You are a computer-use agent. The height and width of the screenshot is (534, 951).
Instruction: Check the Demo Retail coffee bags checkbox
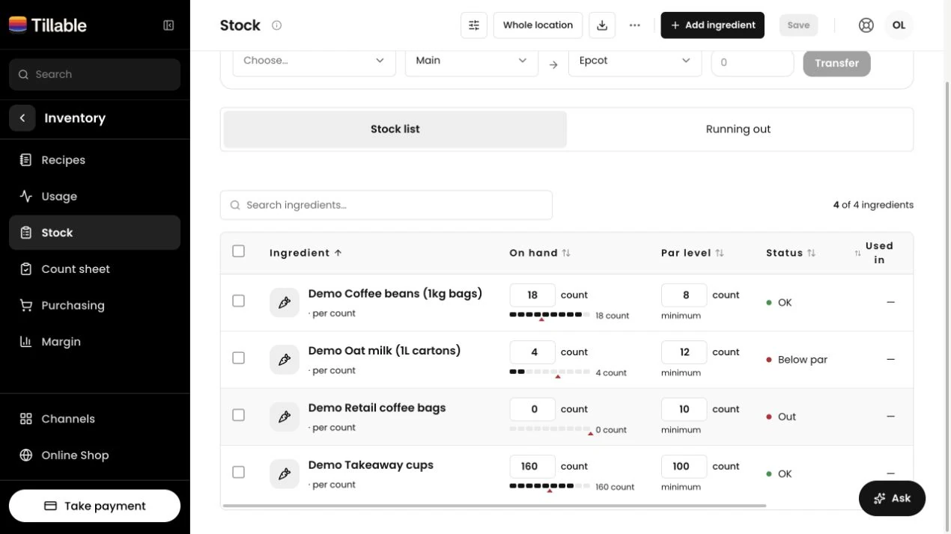(238, 415)
